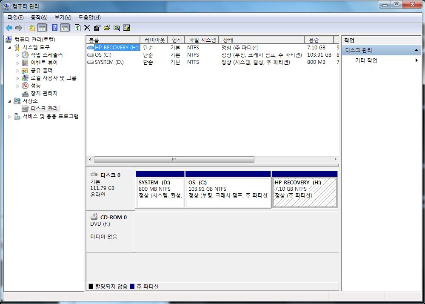The image size is (425, 304).
Task: Expand the 이벤트 뷰어 node arrow
Action: (x=17, y=63)
